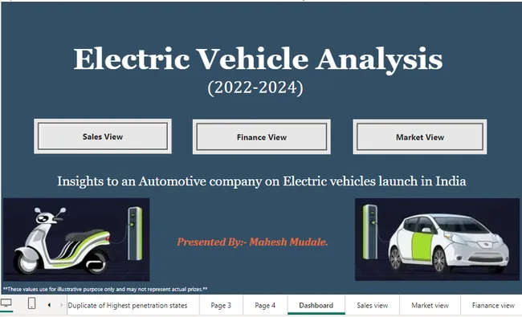Select the electric scooter image
The width and height of the screenshot is (522, 317).
[x=76, y=239]
